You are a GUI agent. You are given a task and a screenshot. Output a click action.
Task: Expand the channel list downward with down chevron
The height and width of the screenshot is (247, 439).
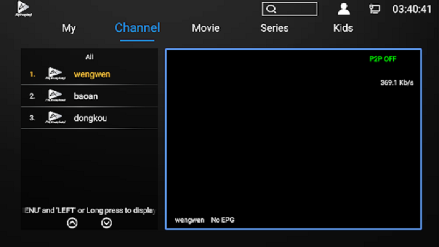pyautogui.click(x=106, y=222)
